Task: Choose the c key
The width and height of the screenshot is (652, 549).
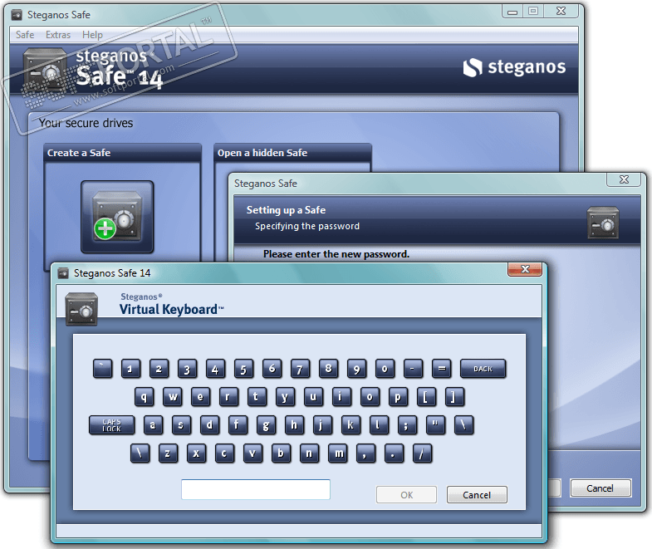Action: coord(225,453)
